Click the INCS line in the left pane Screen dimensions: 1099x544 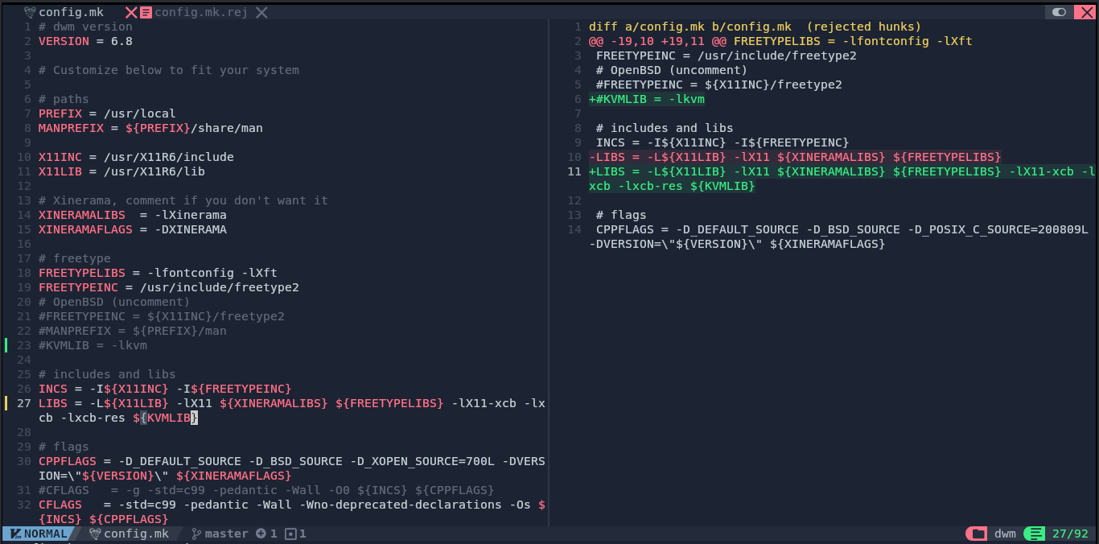tap(165, 389)
